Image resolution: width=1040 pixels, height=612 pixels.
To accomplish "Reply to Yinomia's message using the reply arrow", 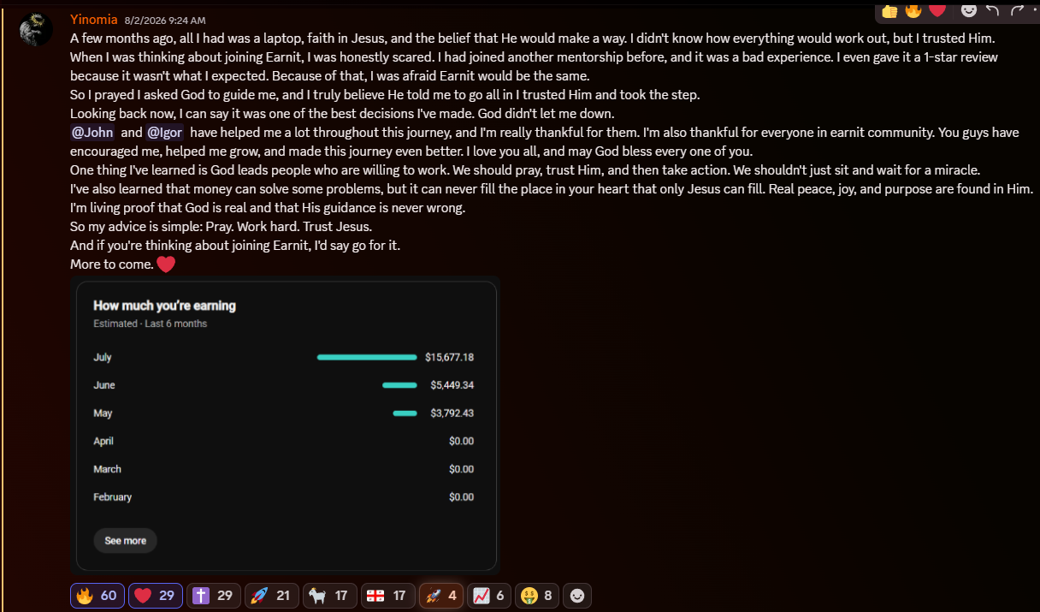I will [993, 11].
